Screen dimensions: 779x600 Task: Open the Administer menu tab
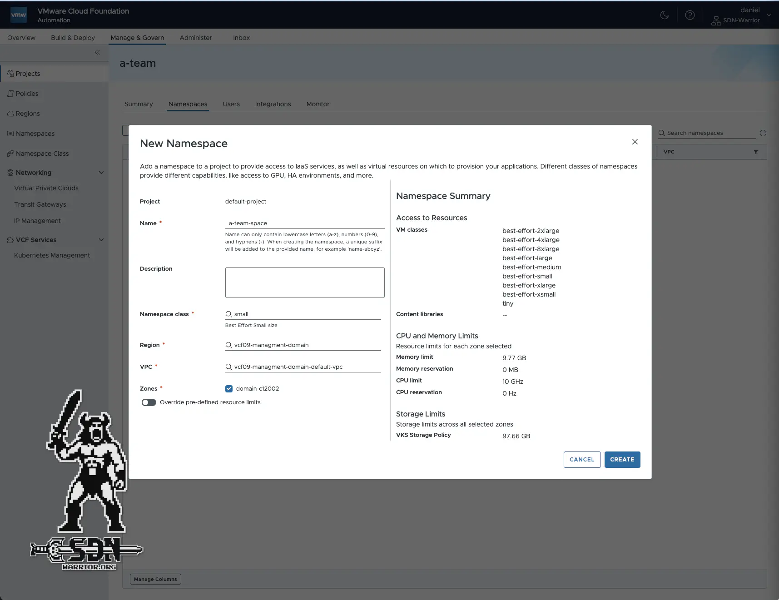tap(195, 38)
